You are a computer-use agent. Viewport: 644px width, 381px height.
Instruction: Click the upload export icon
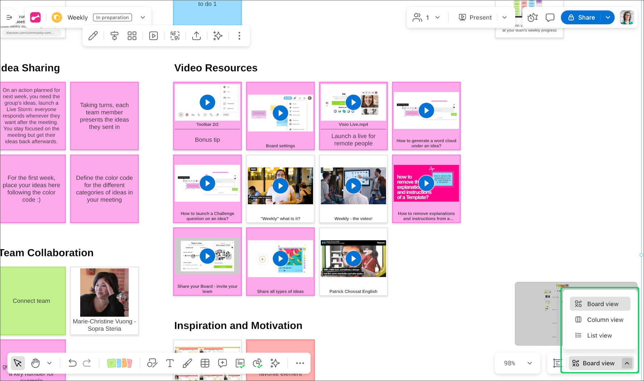(196, 36)
